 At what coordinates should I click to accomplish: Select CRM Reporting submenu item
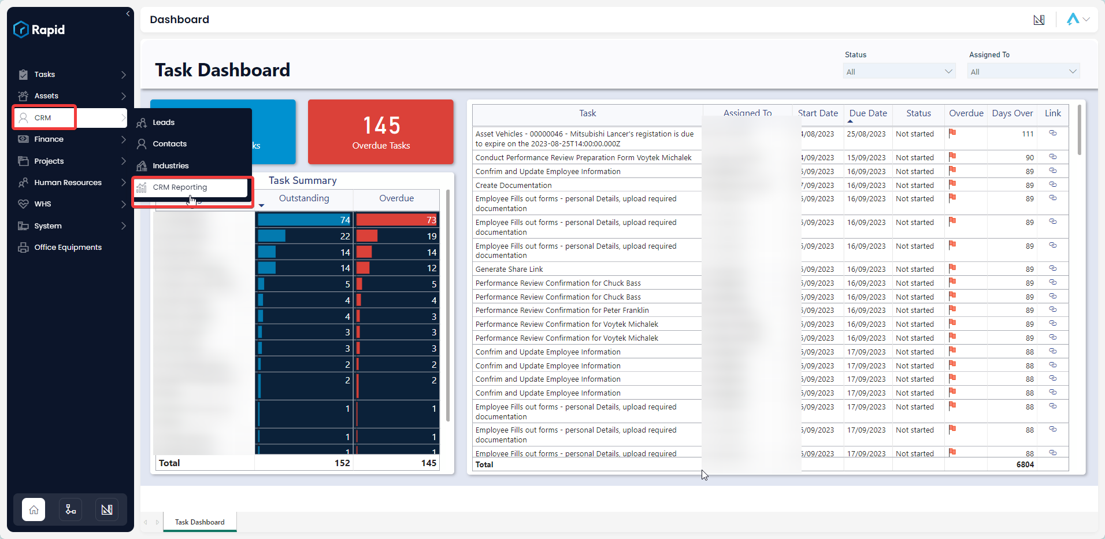pos(192,187)
